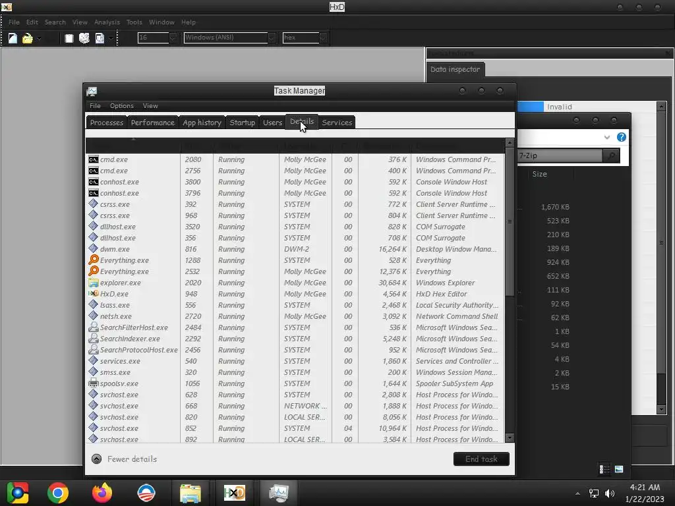Click the Open disk image icon in HxD toolbar

point(100,38)
